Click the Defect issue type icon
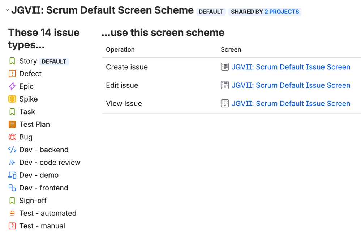 point(12,74)
